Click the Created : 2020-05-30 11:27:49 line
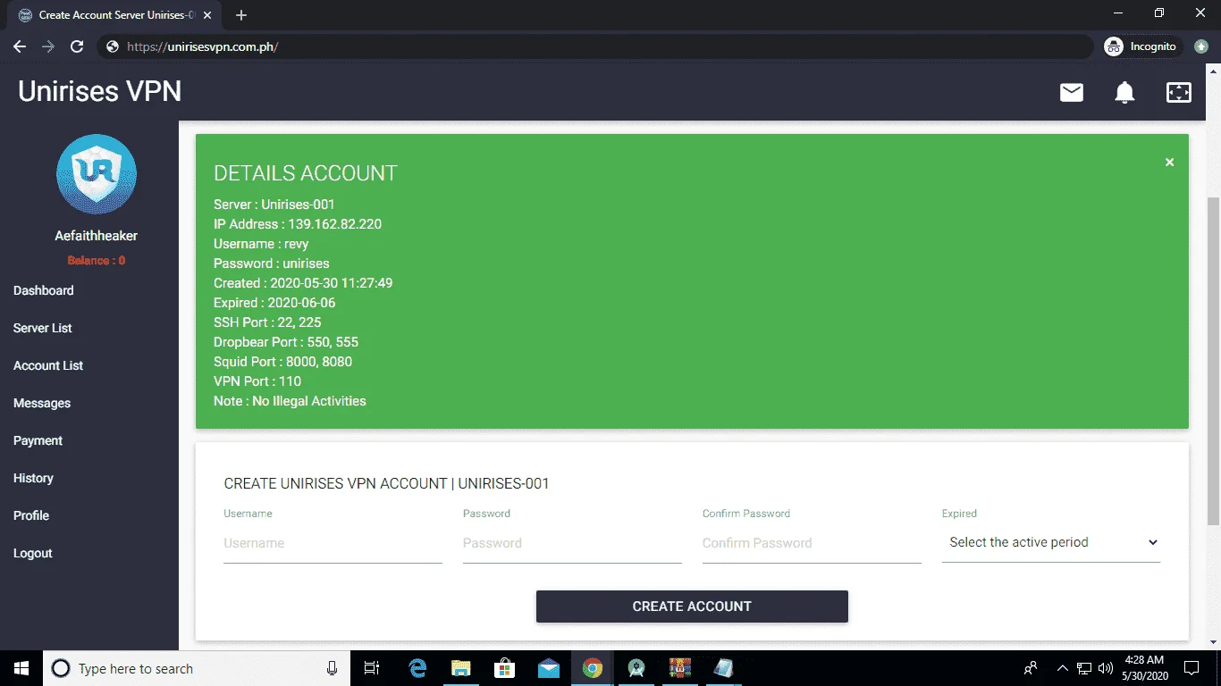1221x686 pixels. (303, 283)
